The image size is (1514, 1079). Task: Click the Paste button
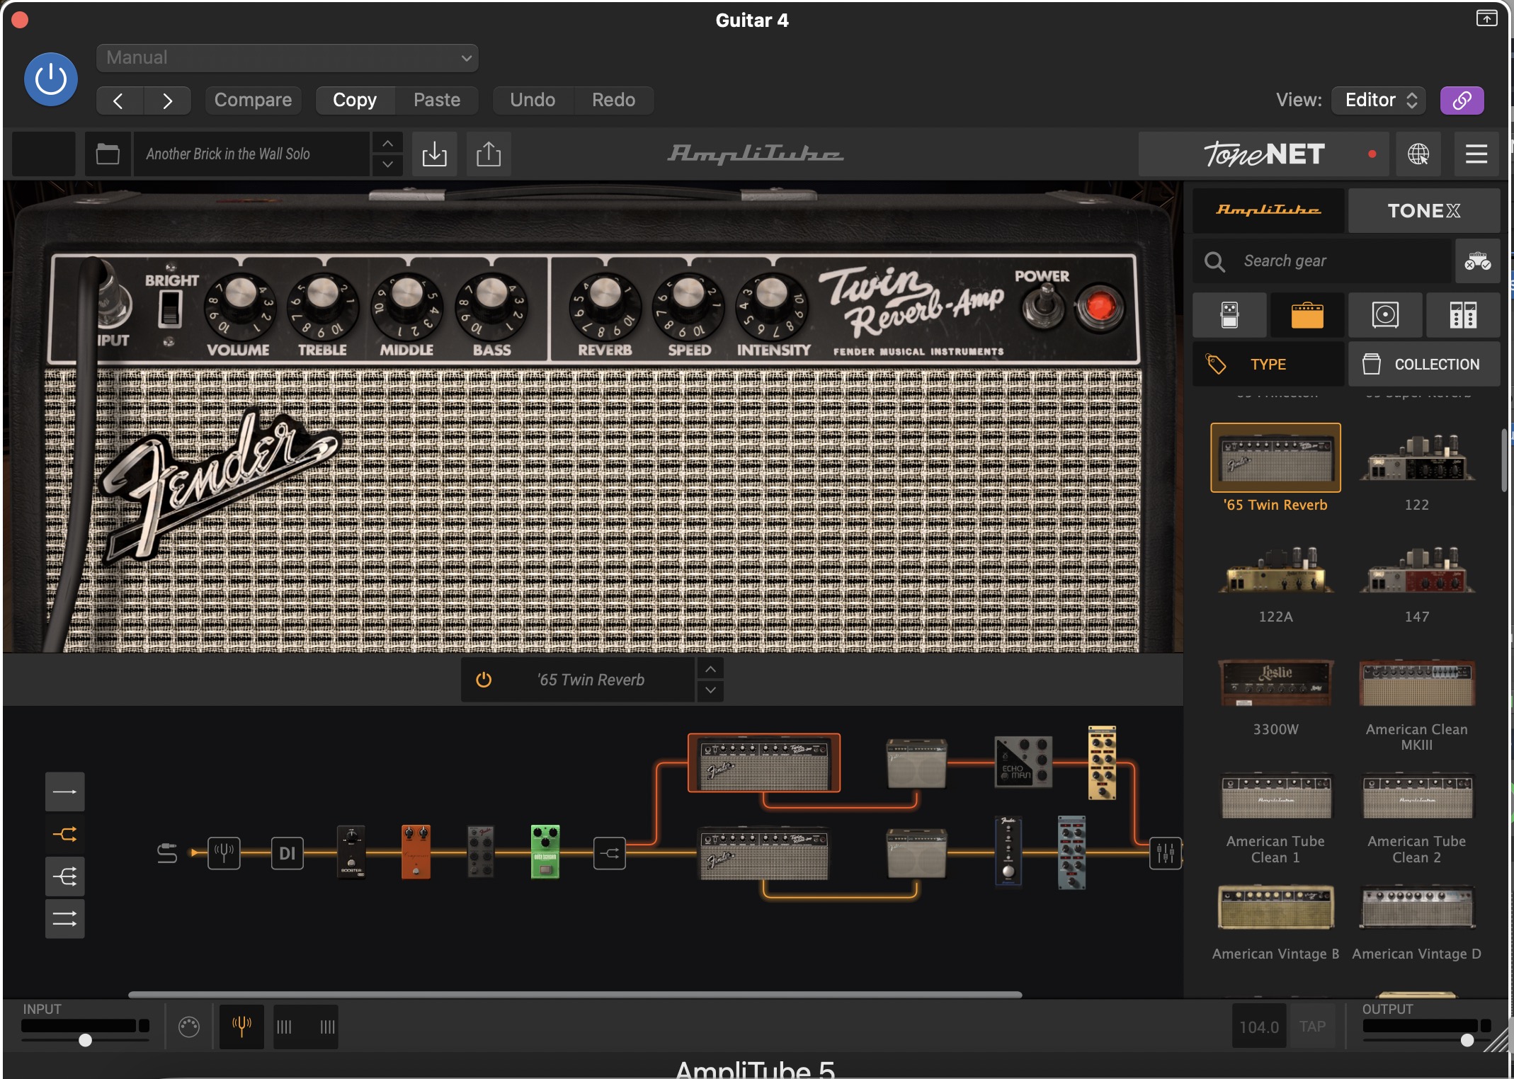pyautogui.click(x=437, y=100)
